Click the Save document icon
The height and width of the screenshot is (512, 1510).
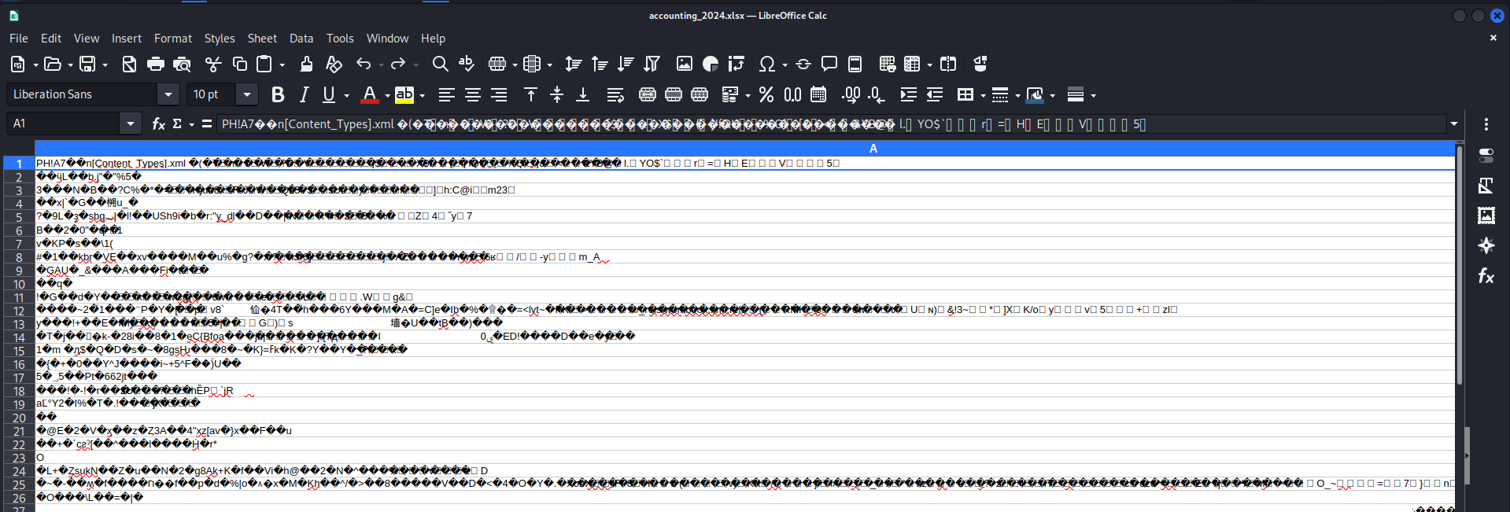tap(87, 64)
